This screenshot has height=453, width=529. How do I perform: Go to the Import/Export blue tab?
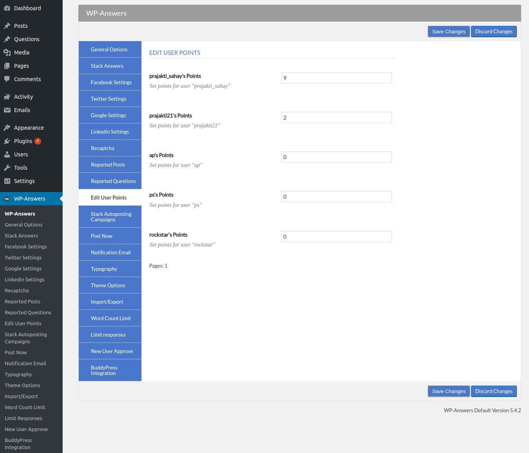point(110,302)
